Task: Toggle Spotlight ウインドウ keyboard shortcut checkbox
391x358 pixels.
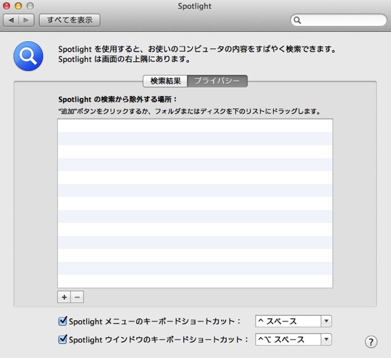Action: pyautogui.click(x=63, y=339)
